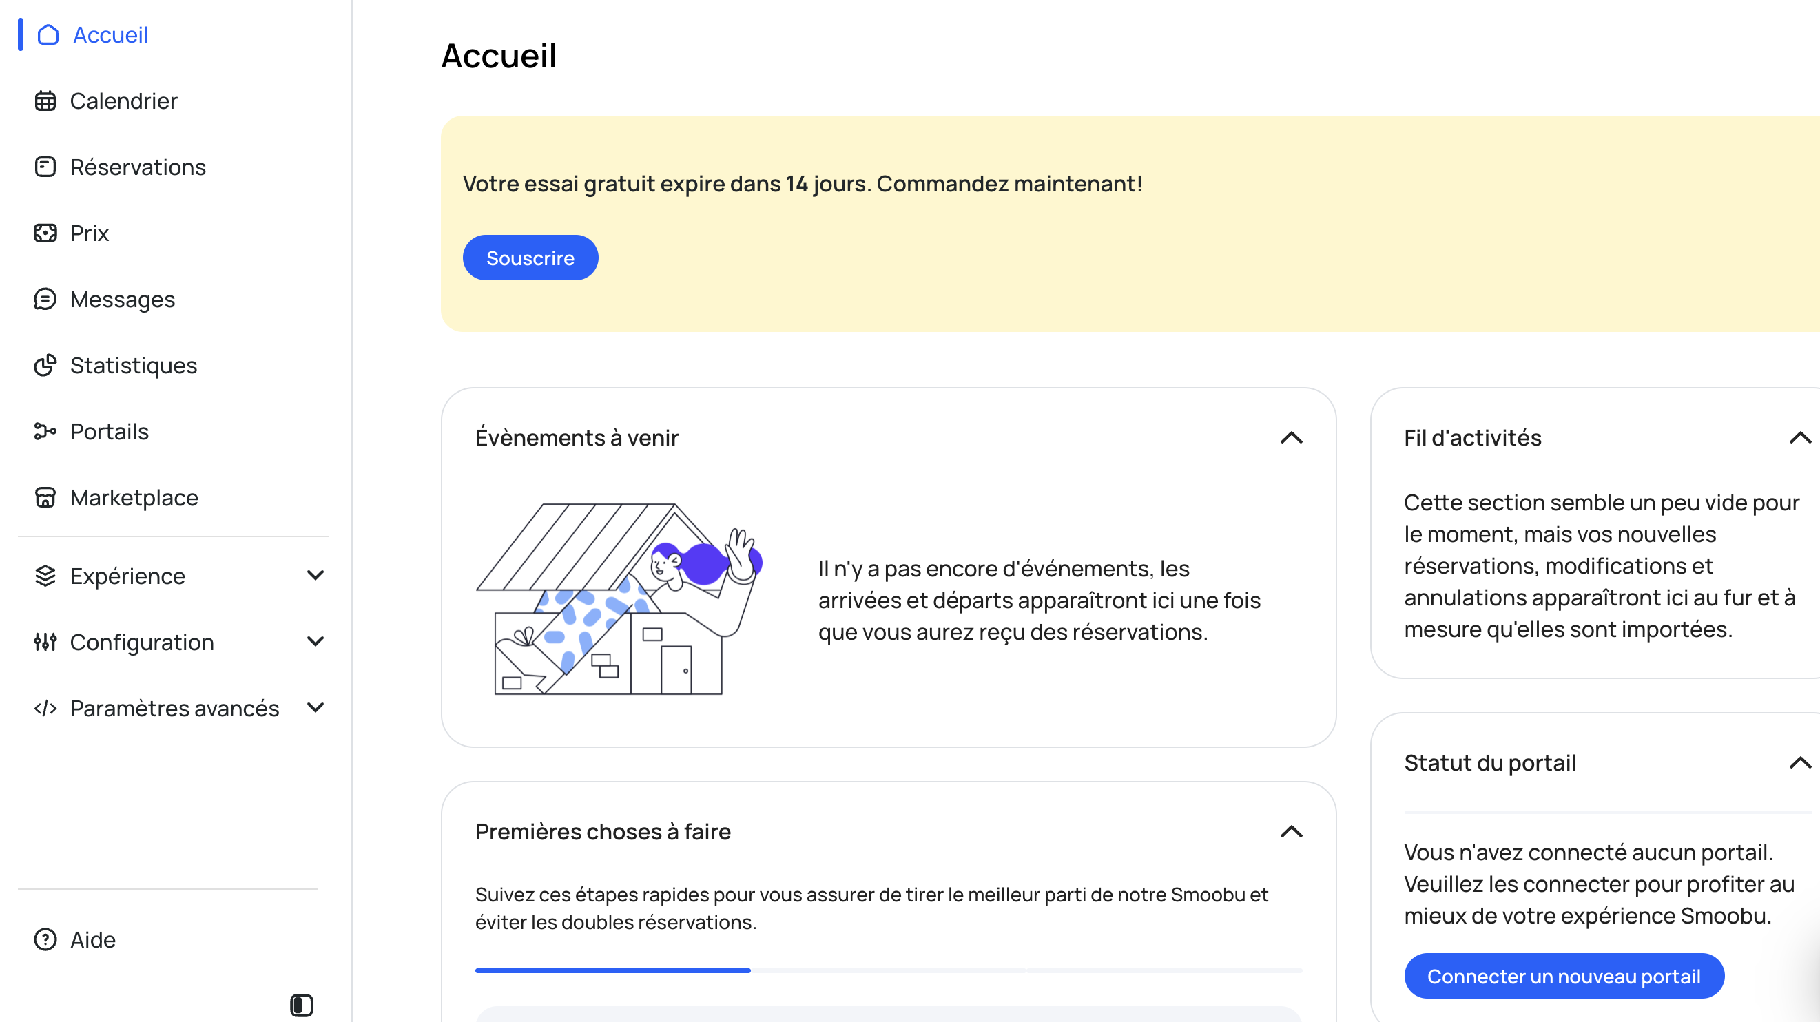Click the Statistiques pie chart icon

coord(45,365)
